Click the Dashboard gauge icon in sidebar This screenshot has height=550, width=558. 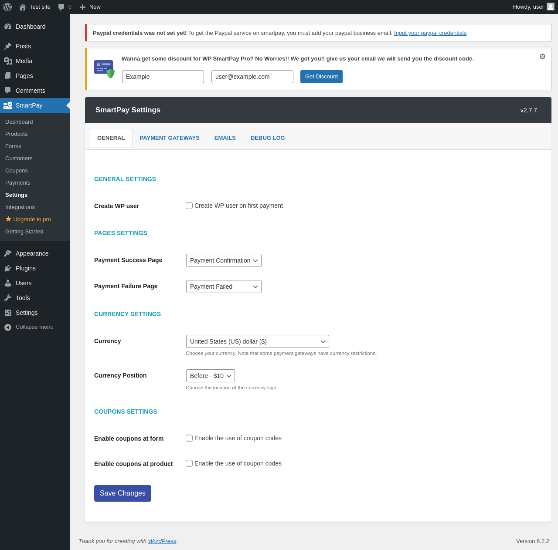8,27
